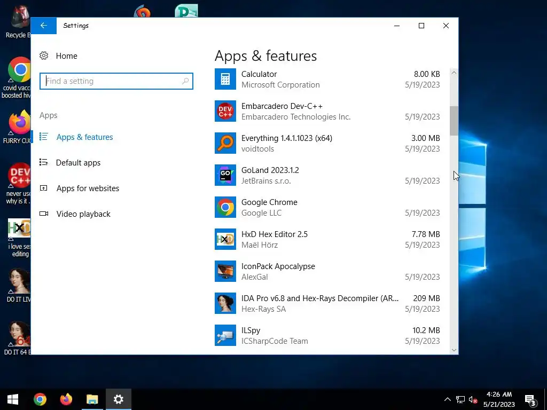This screenshot has width=547, height=410.
Task: Open the Windows Start menu
Action: tap(13, 399)
